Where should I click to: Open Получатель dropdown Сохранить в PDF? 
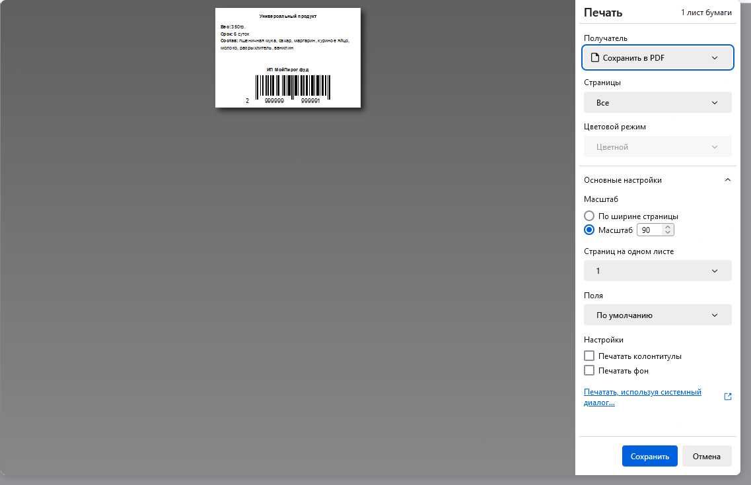click(x=658, y=57)
